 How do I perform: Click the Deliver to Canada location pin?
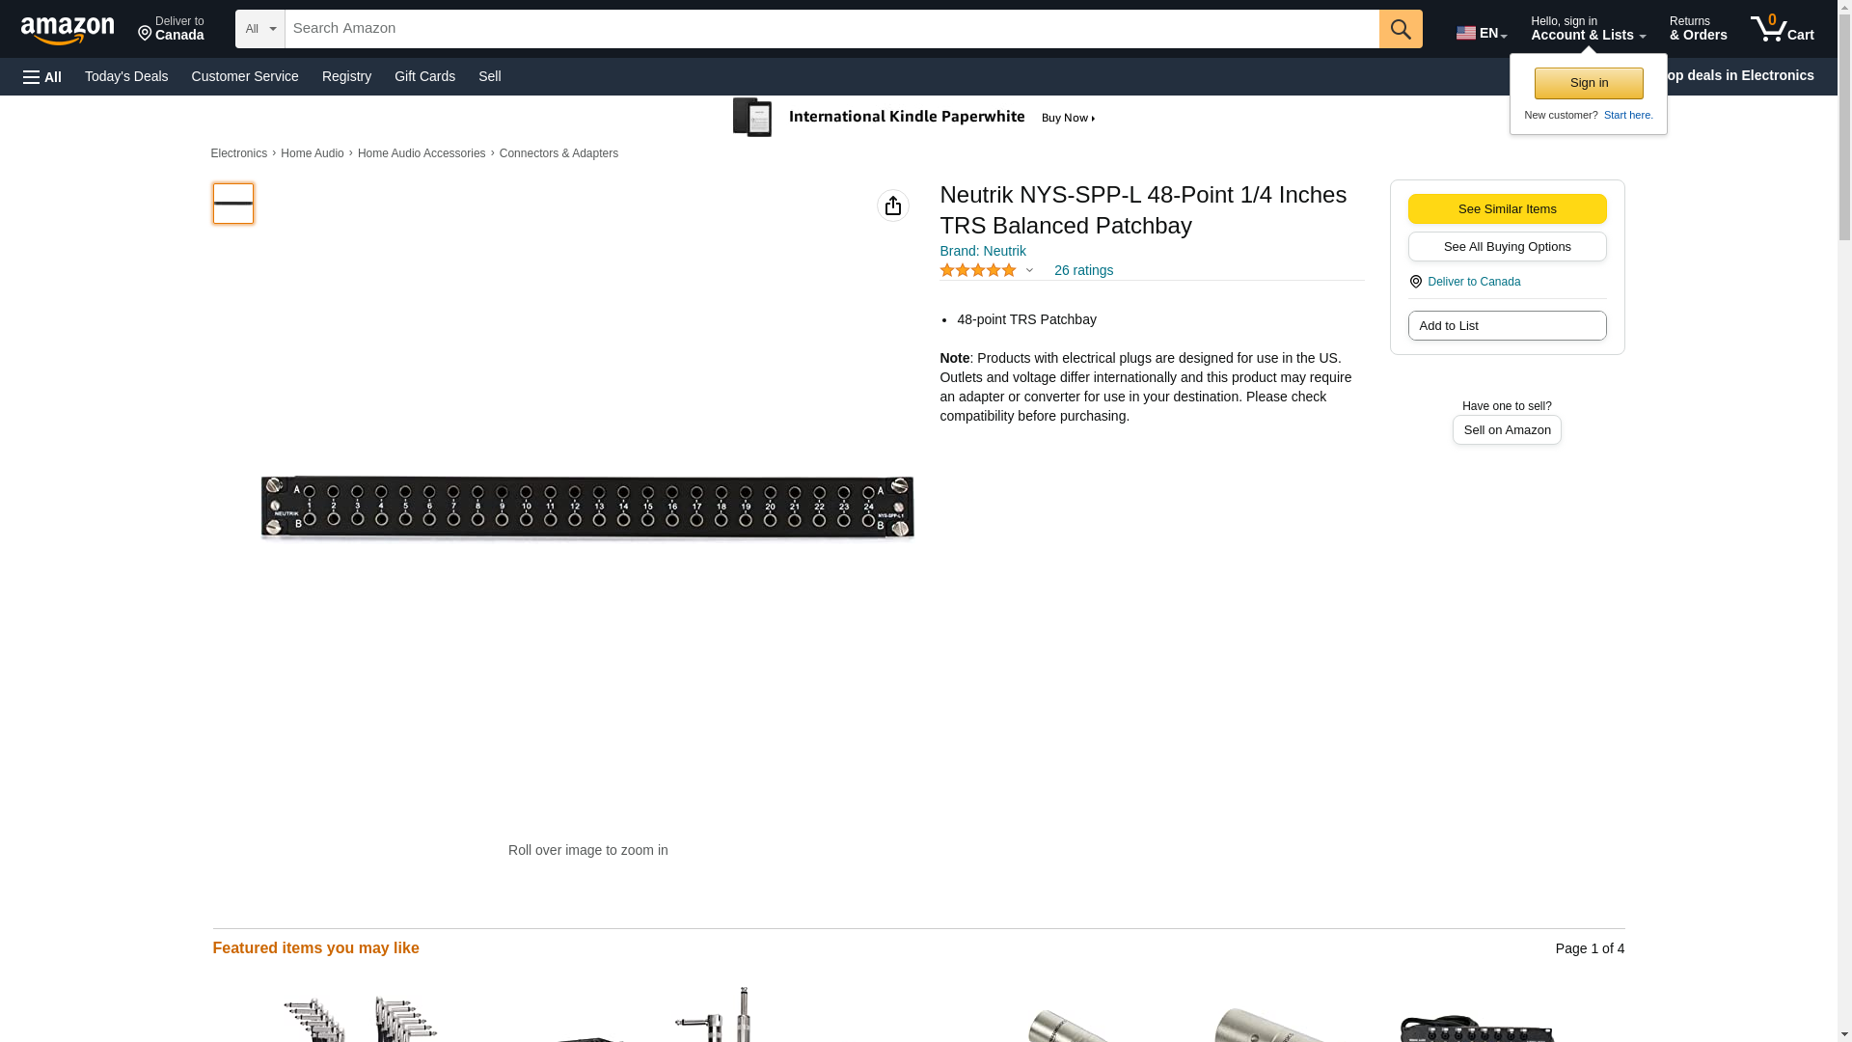[x=1415, y=282]
